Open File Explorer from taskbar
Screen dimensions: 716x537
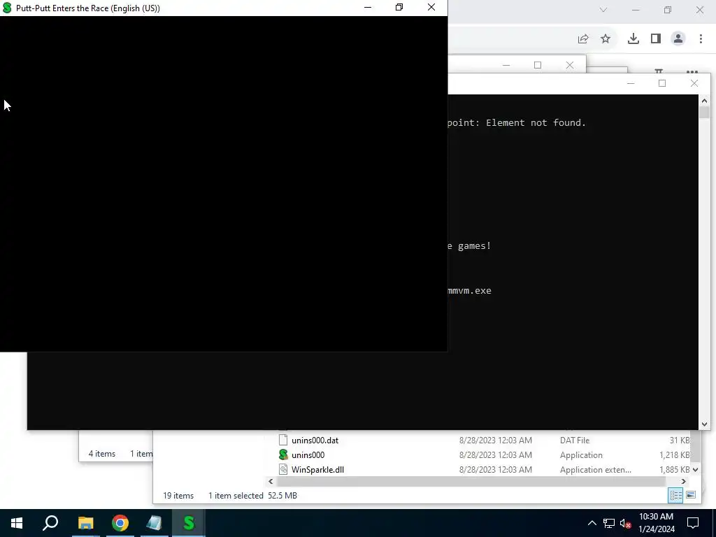coord(85,523)
